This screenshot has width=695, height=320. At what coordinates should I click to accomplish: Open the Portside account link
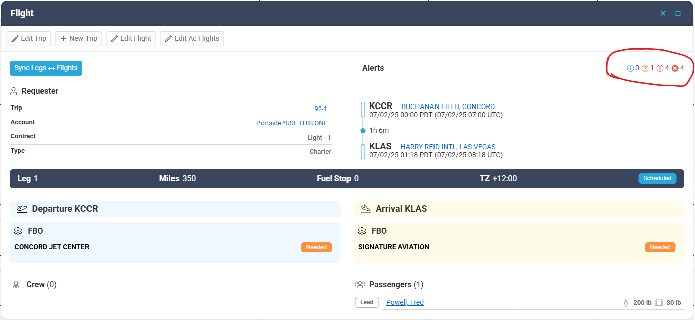[292, 123]
